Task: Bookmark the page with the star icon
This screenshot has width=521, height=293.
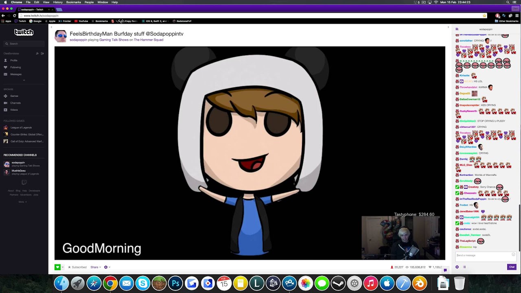Action: (x=484, y=15)
